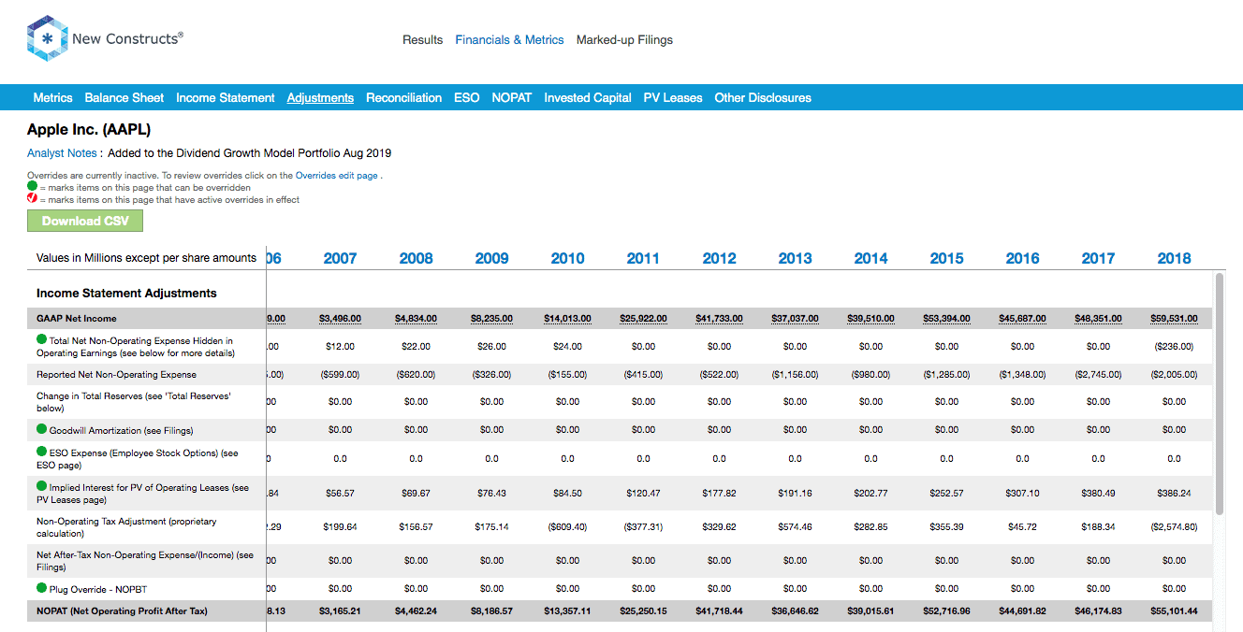
Task: Click the Reported Net Non-Operating Expense row label
Action: pyautogui.click(x=116, y=375)
